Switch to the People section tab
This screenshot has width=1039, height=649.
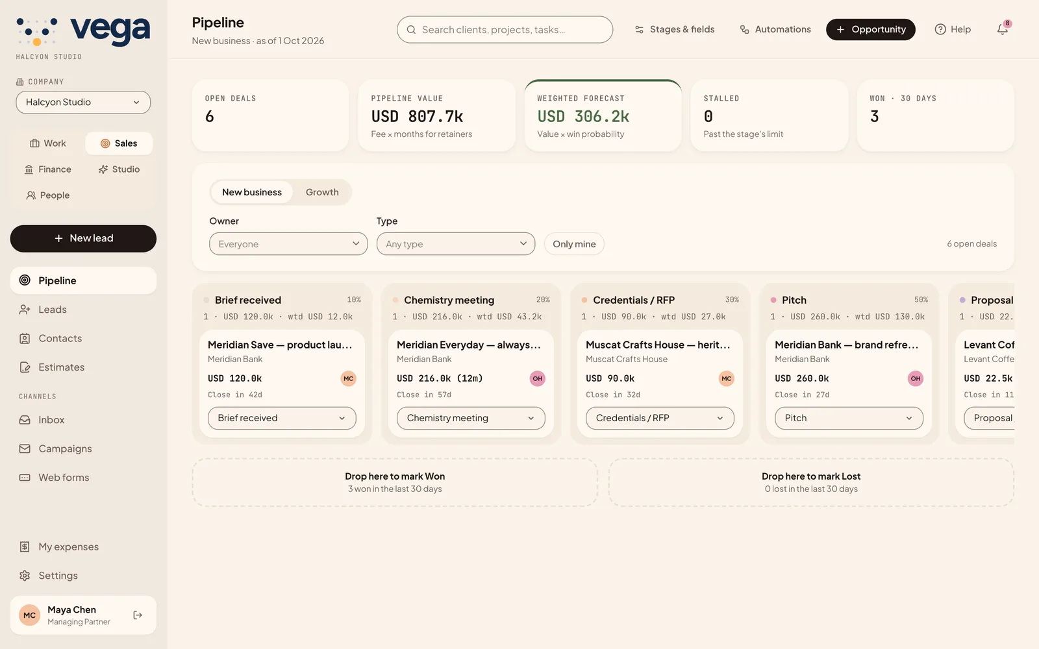48,195
